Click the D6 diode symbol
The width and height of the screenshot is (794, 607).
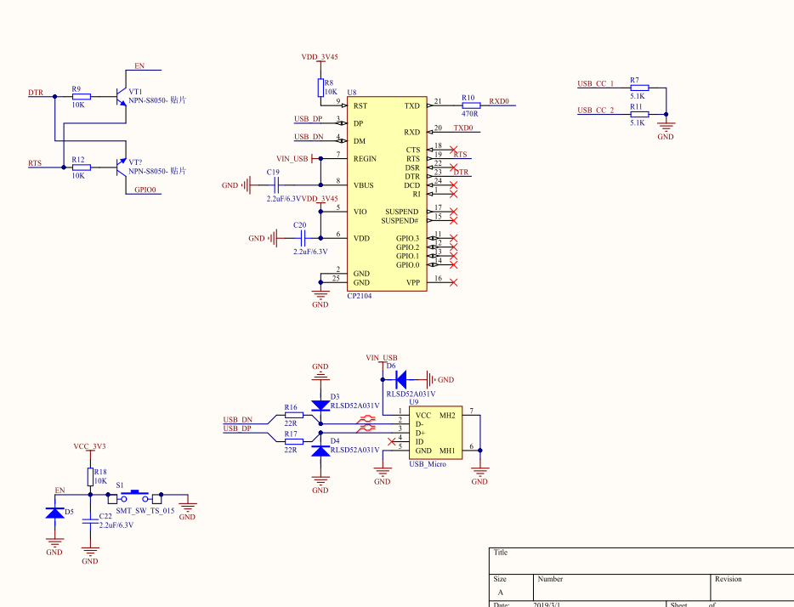click(400, 379)
